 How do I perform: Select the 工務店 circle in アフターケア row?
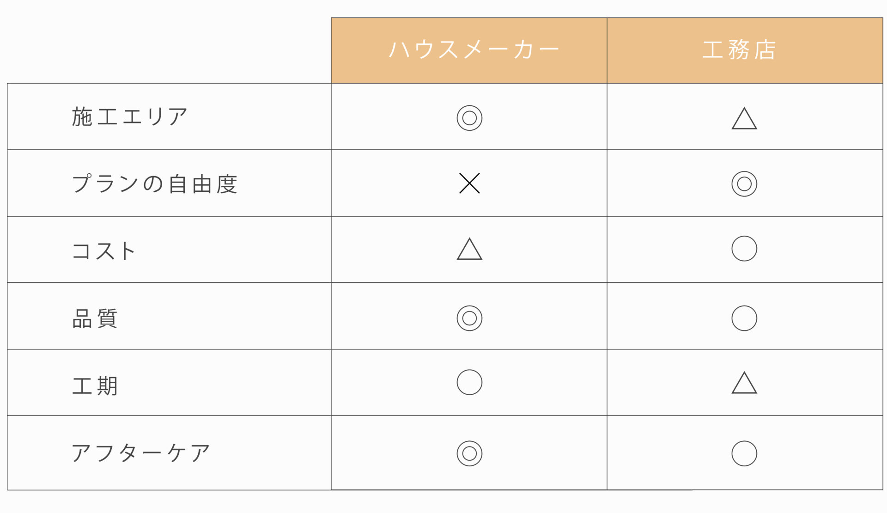[744, 453]
